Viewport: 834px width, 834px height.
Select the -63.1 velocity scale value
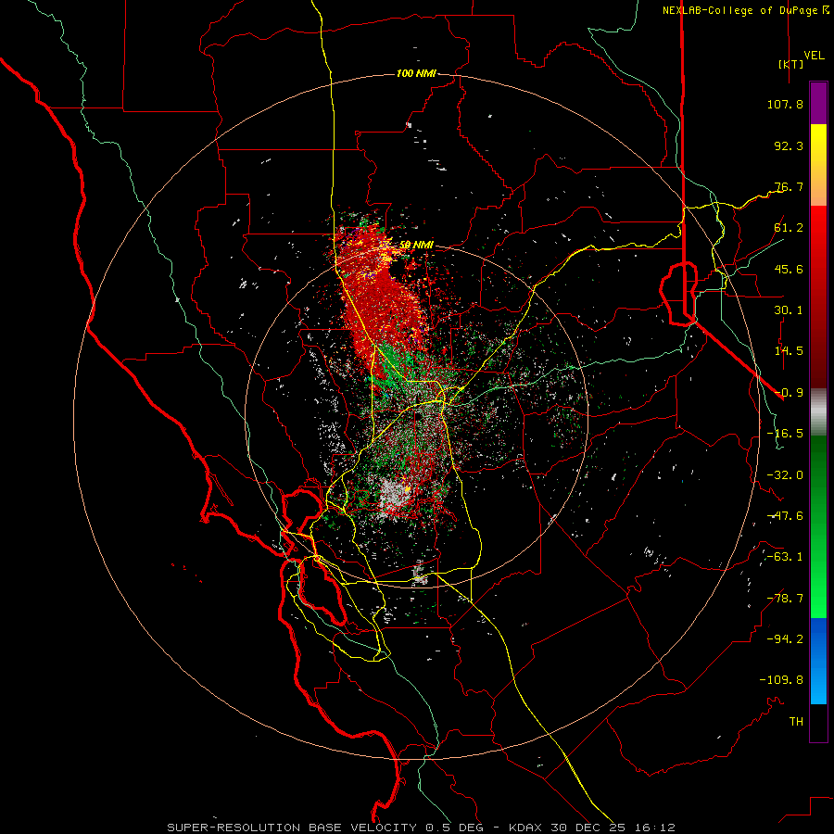click(x=785, y=557)
